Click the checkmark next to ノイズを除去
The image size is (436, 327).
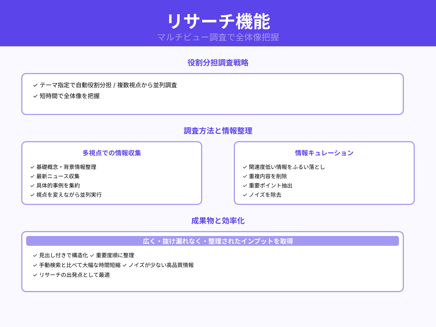(244, 195)
